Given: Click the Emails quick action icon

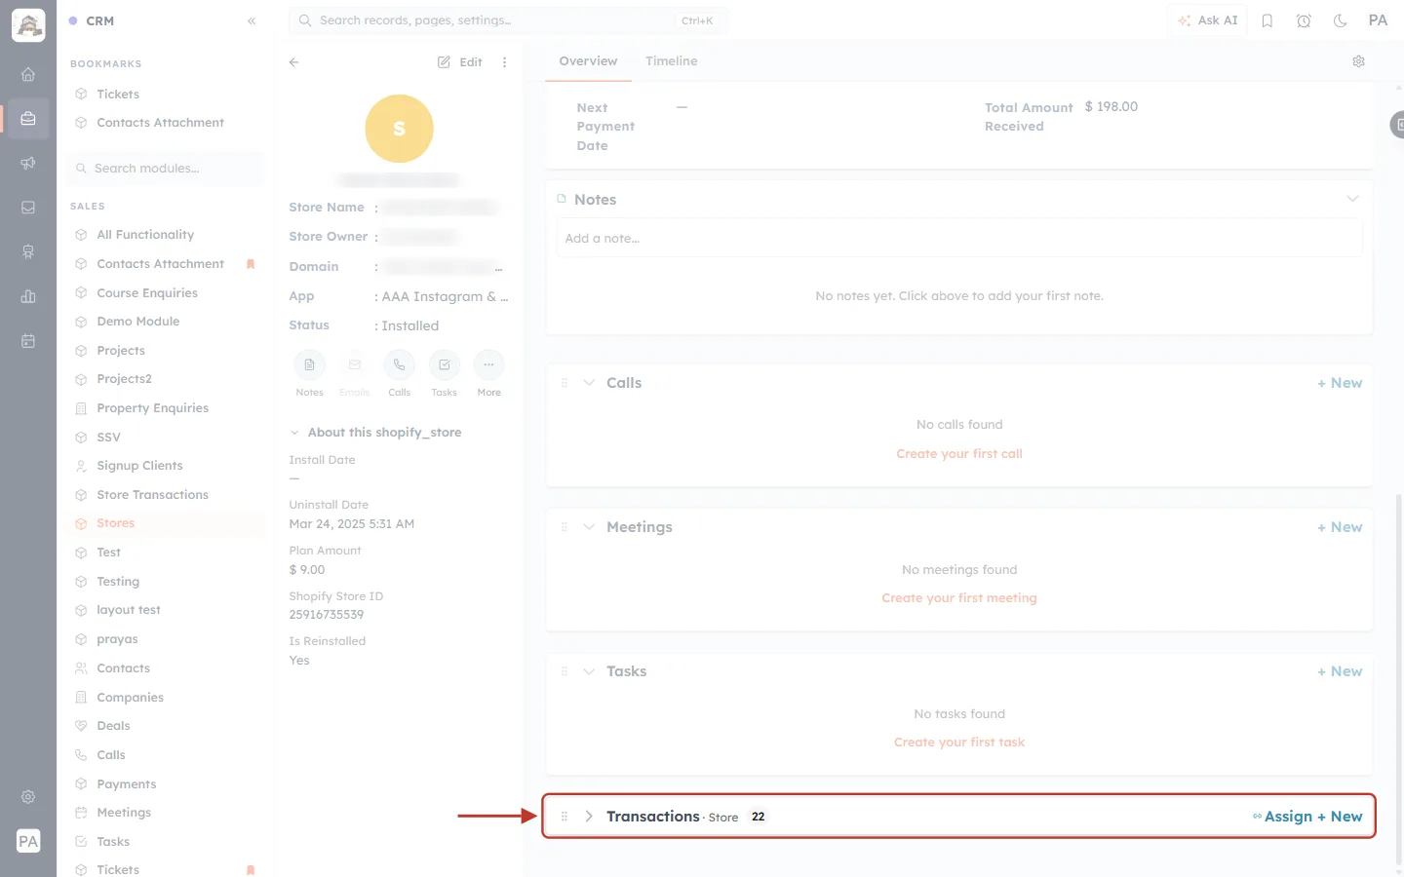Looking at the screenshot, I should pos(354,364).
